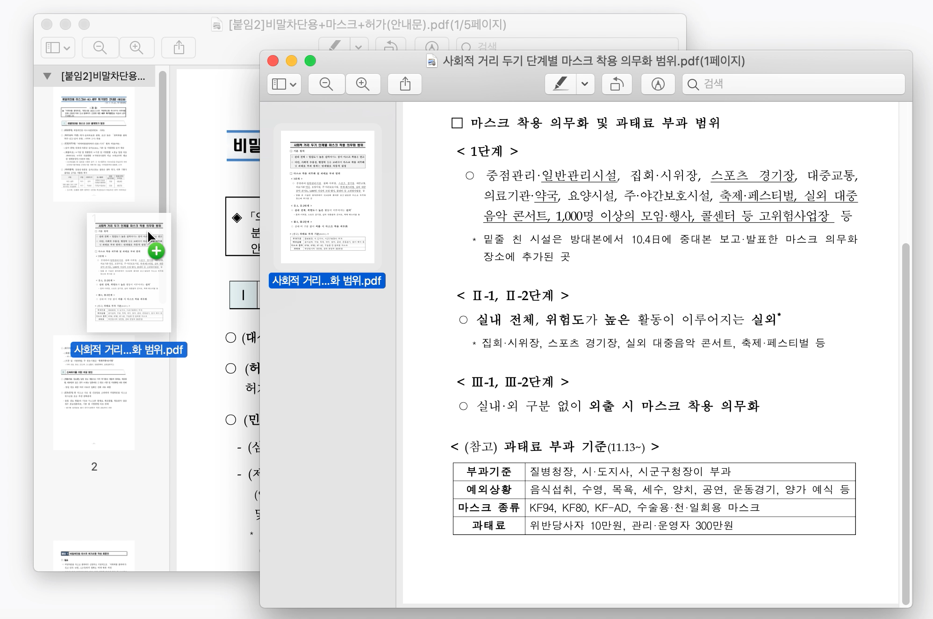Show the Markup toolbar in front window

tap(658, 84)
